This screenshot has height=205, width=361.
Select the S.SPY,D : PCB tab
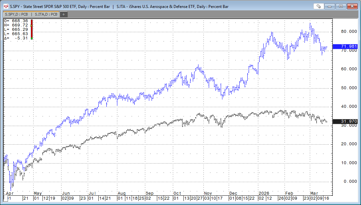coord(16,14)
